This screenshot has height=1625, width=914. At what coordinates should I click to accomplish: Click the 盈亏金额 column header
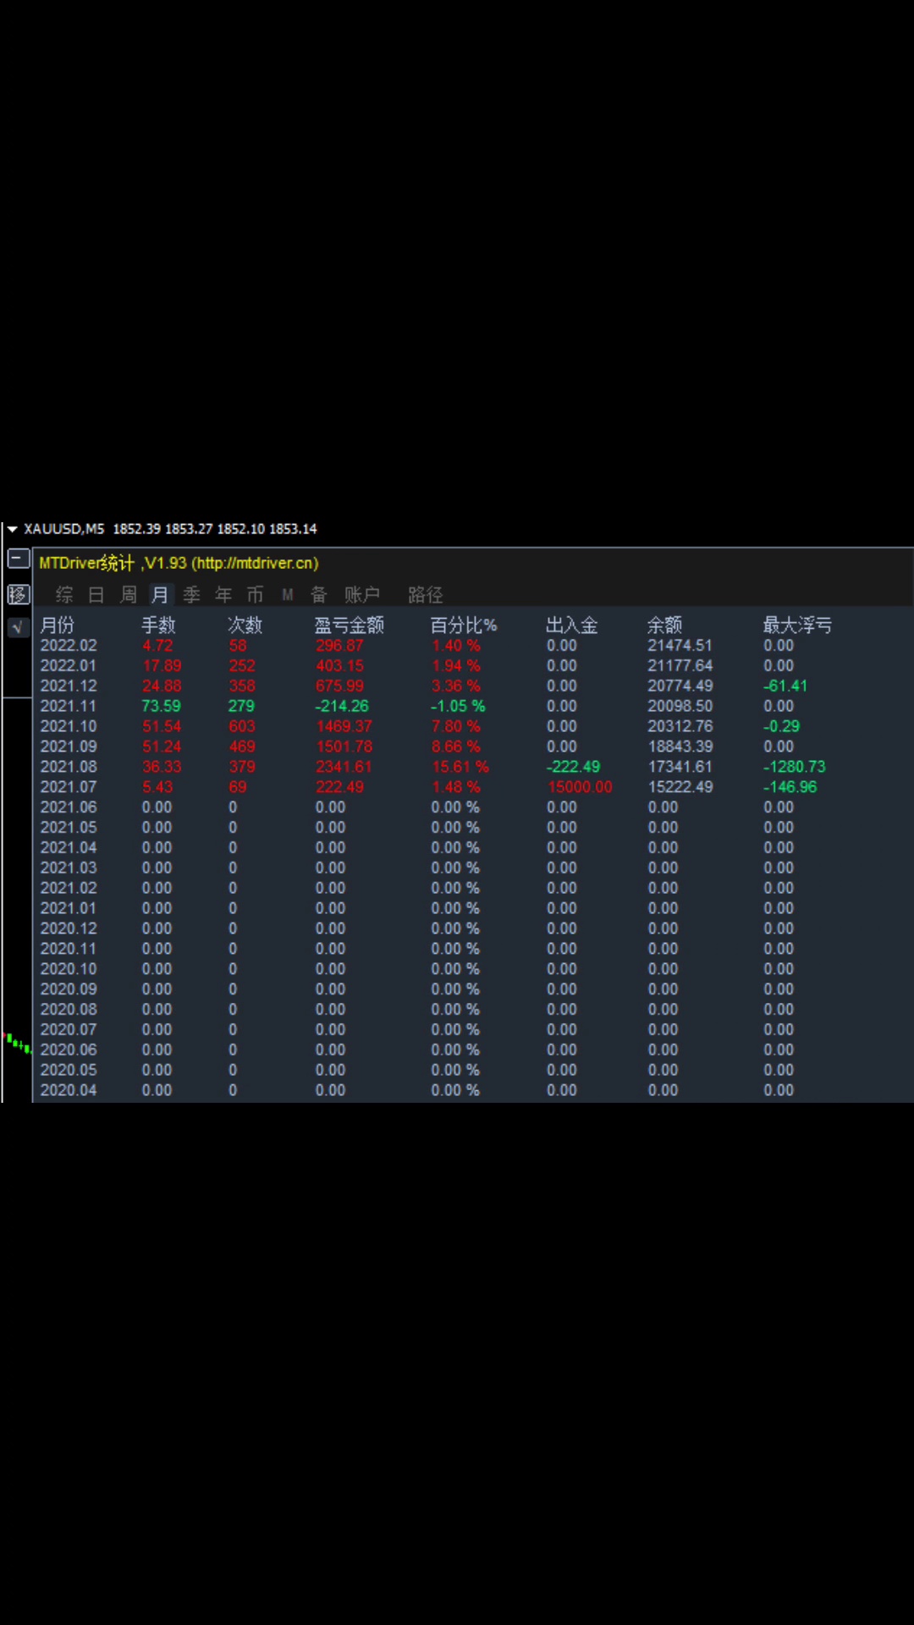[x=350, y=625]
